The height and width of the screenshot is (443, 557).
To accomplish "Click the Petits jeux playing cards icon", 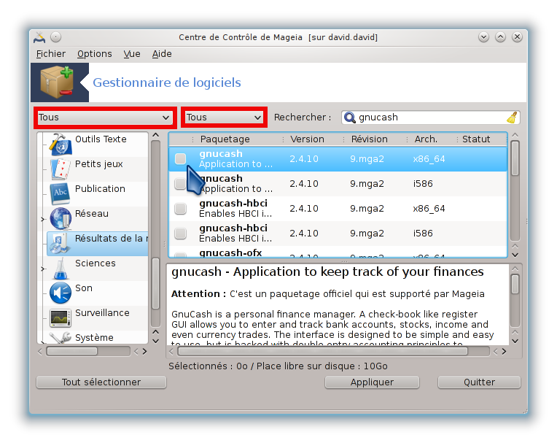I will pos(61,169).
